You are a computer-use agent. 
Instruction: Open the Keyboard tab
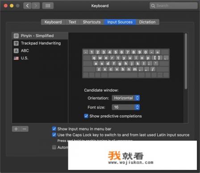53,22
